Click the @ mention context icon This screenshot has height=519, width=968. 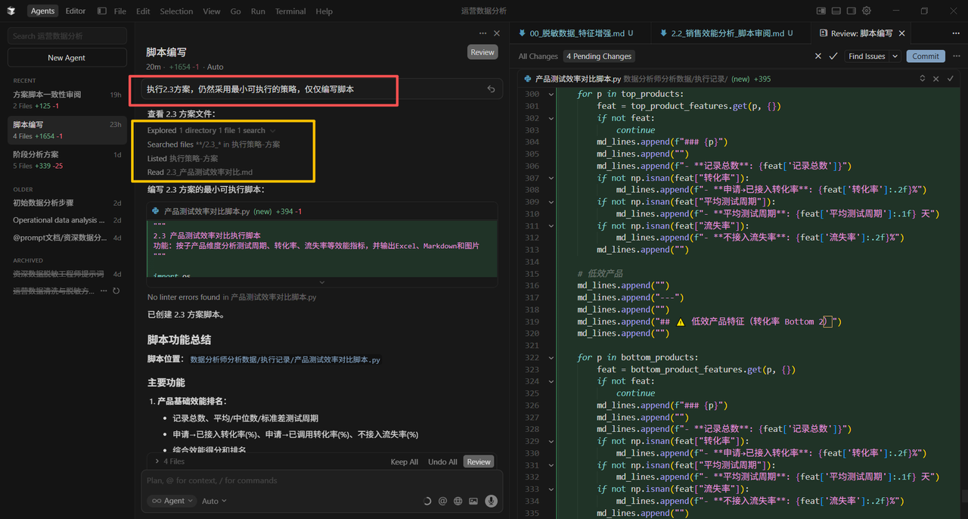point(442,501)
